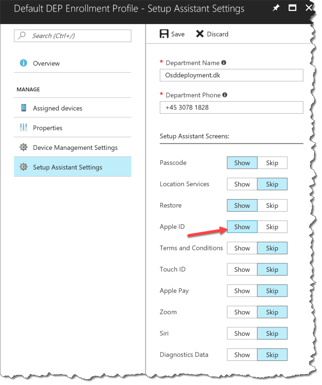Click the Overview info icon

coord(24,63)
